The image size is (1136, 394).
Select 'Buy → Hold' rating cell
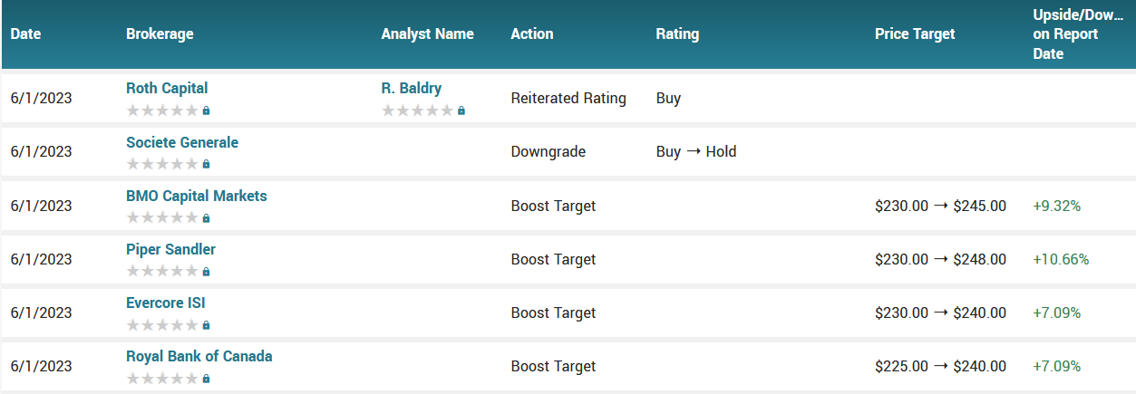pyautogui.click(x=696, y=151)
